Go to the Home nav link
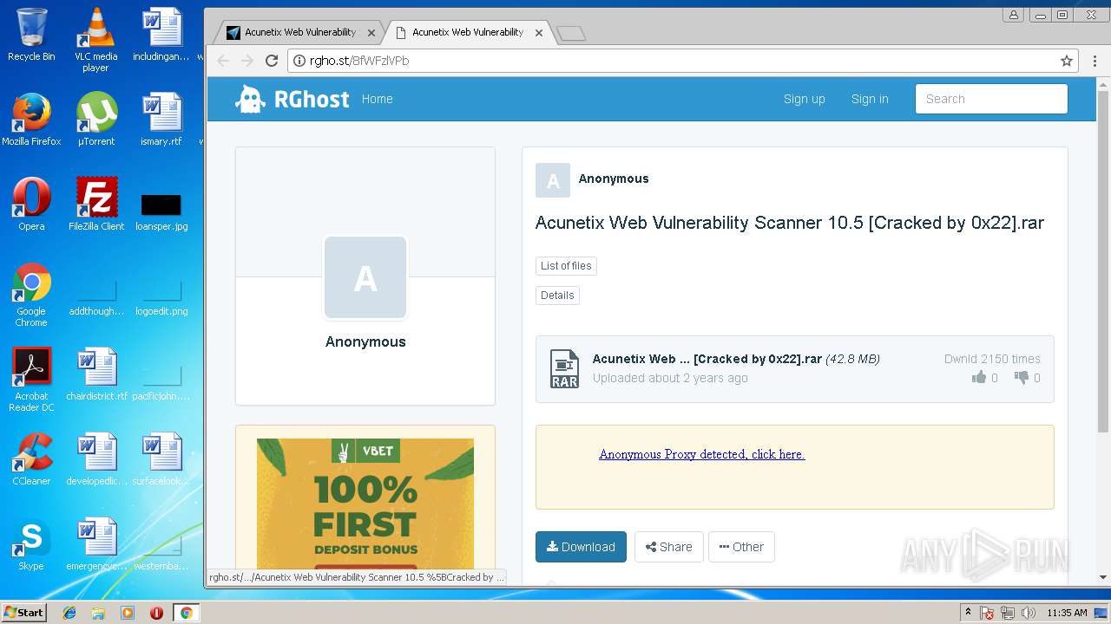The image size is (1111, 624). click(378, 99)
